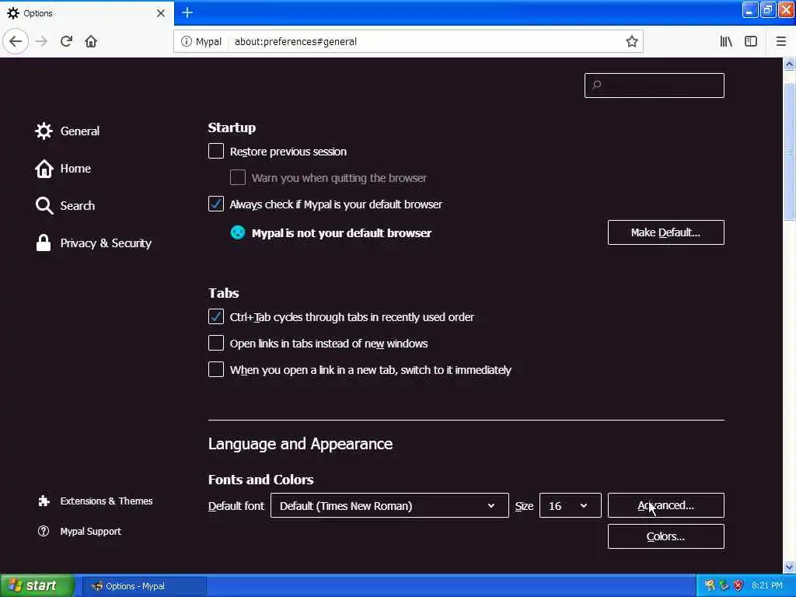Show site information icon in address bar

[x=187, y=41]
